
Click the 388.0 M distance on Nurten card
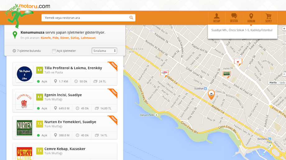[x=62, y=135]
